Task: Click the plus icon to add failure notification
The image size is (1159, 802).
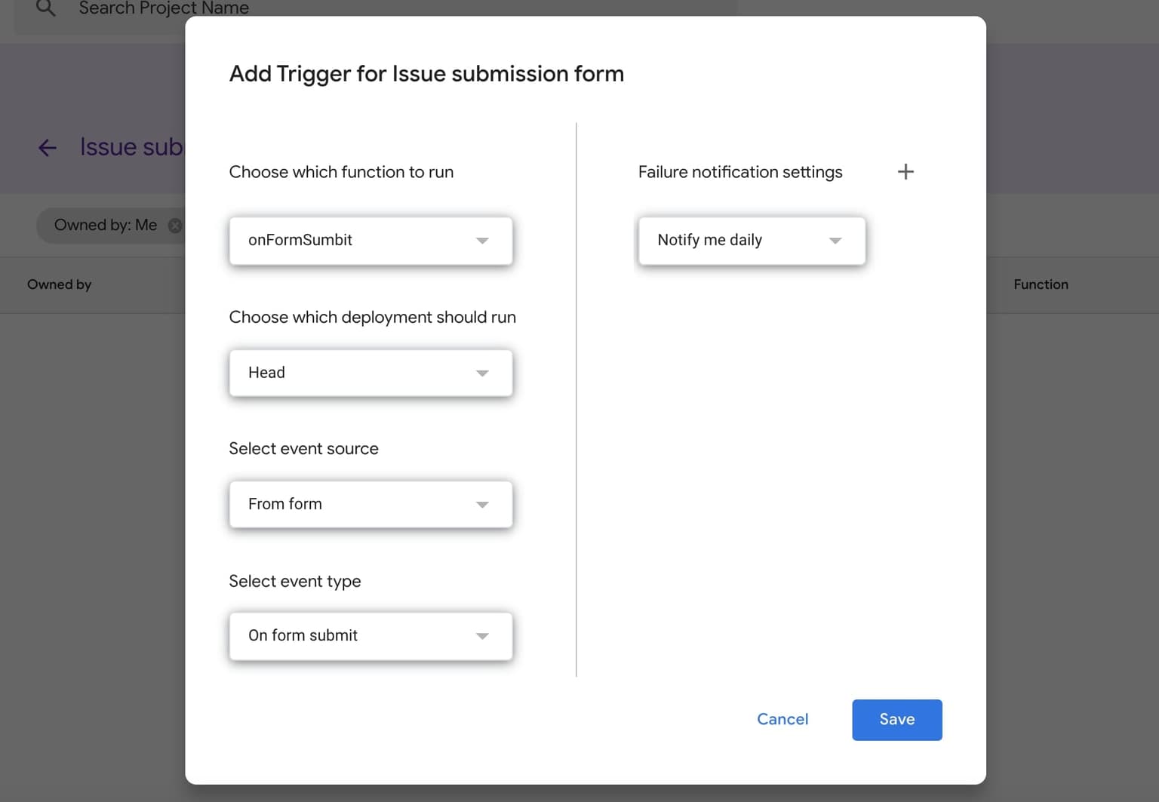Action: (x=905, y=172)
